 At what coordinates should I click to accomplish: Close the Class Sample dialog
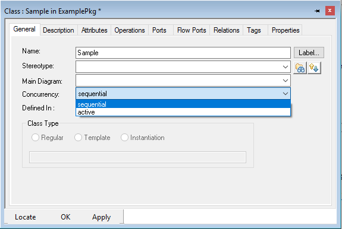(330, 11)
